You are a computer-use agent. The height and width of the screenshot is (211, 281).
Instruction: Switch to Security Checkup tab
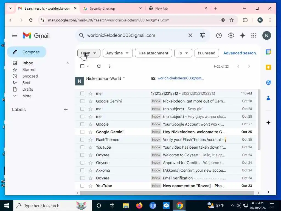(x=113, y=9)
